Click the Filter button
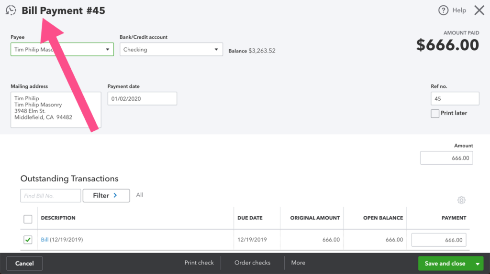The width and height of the screenshot is (490, 274). tap(106, 196)
